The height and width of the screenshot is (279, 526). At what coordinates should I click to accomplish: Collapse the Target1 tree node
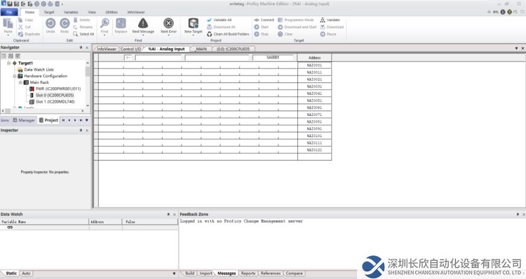(x=8, y=63)
